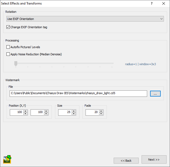Click the converter icon at bottom left
Viewport: 170px width, 167px height.
coord(7,159)
